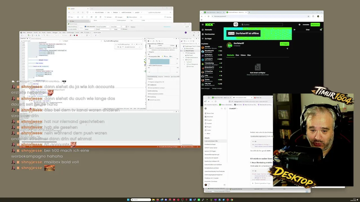Open Anzeigen dropdown in File Explorer

click(x=119, y=17)
